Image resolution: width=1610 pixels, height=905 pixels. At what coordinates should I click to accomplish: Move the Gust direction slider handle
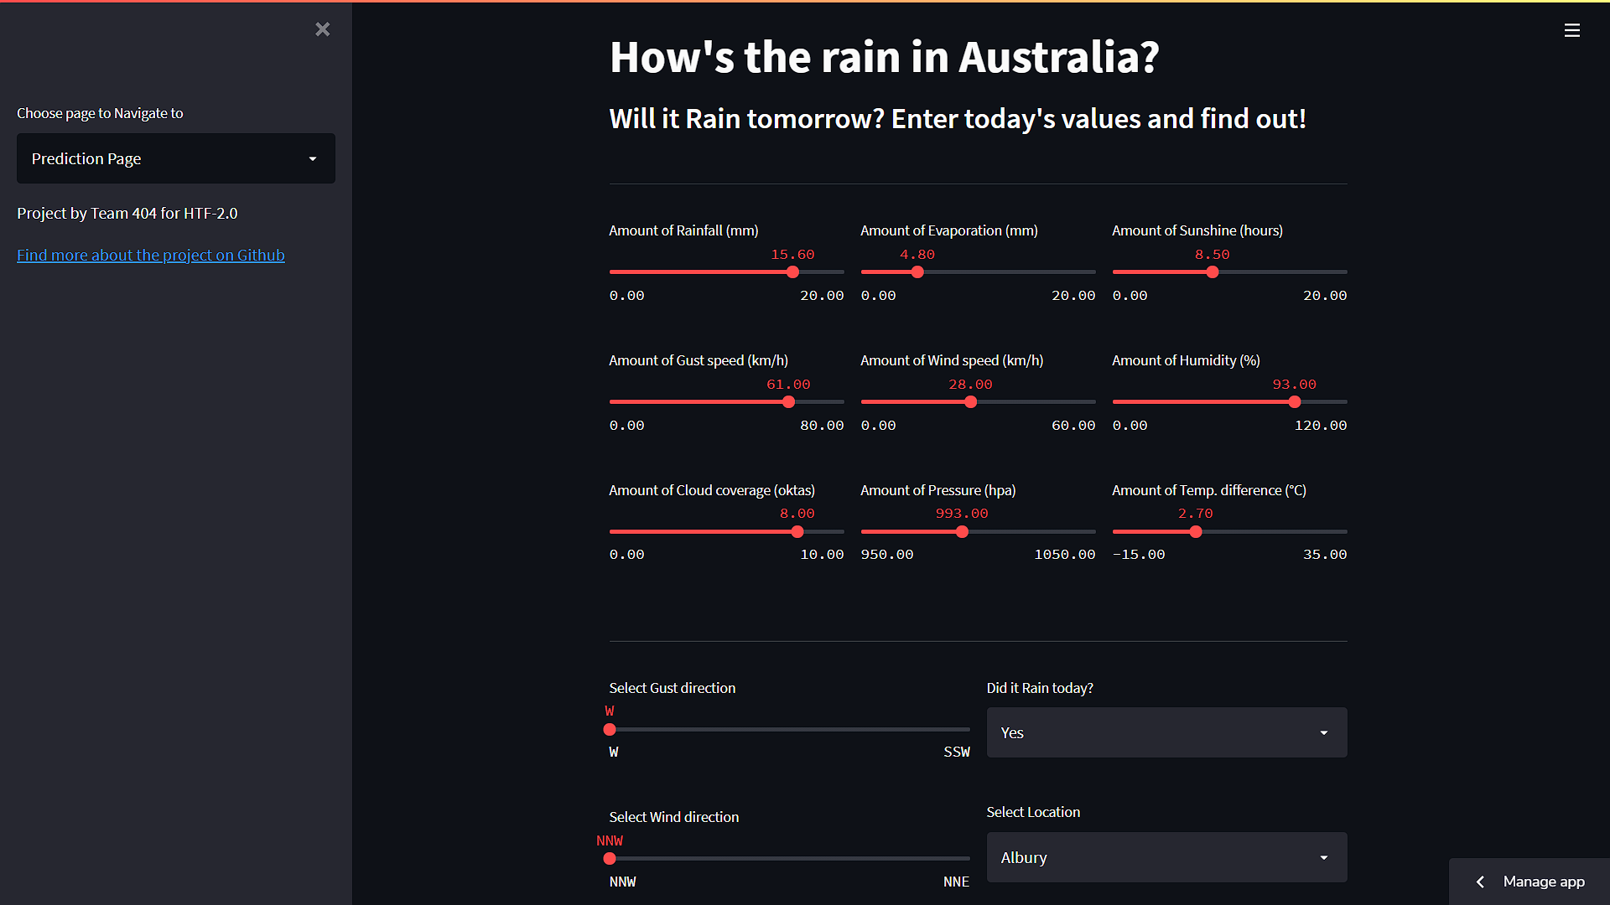click(x=610, y=730)
